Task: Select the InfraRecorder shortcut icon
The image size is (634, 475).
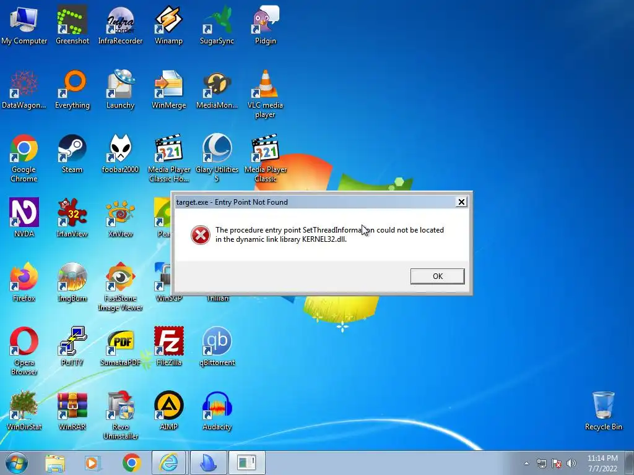Action: pos(120,25)
